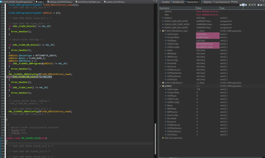Open the stm32h5xx_hal_flash_ex.c editor tab
Screen dimensions: 265x158
pos(89,2)
